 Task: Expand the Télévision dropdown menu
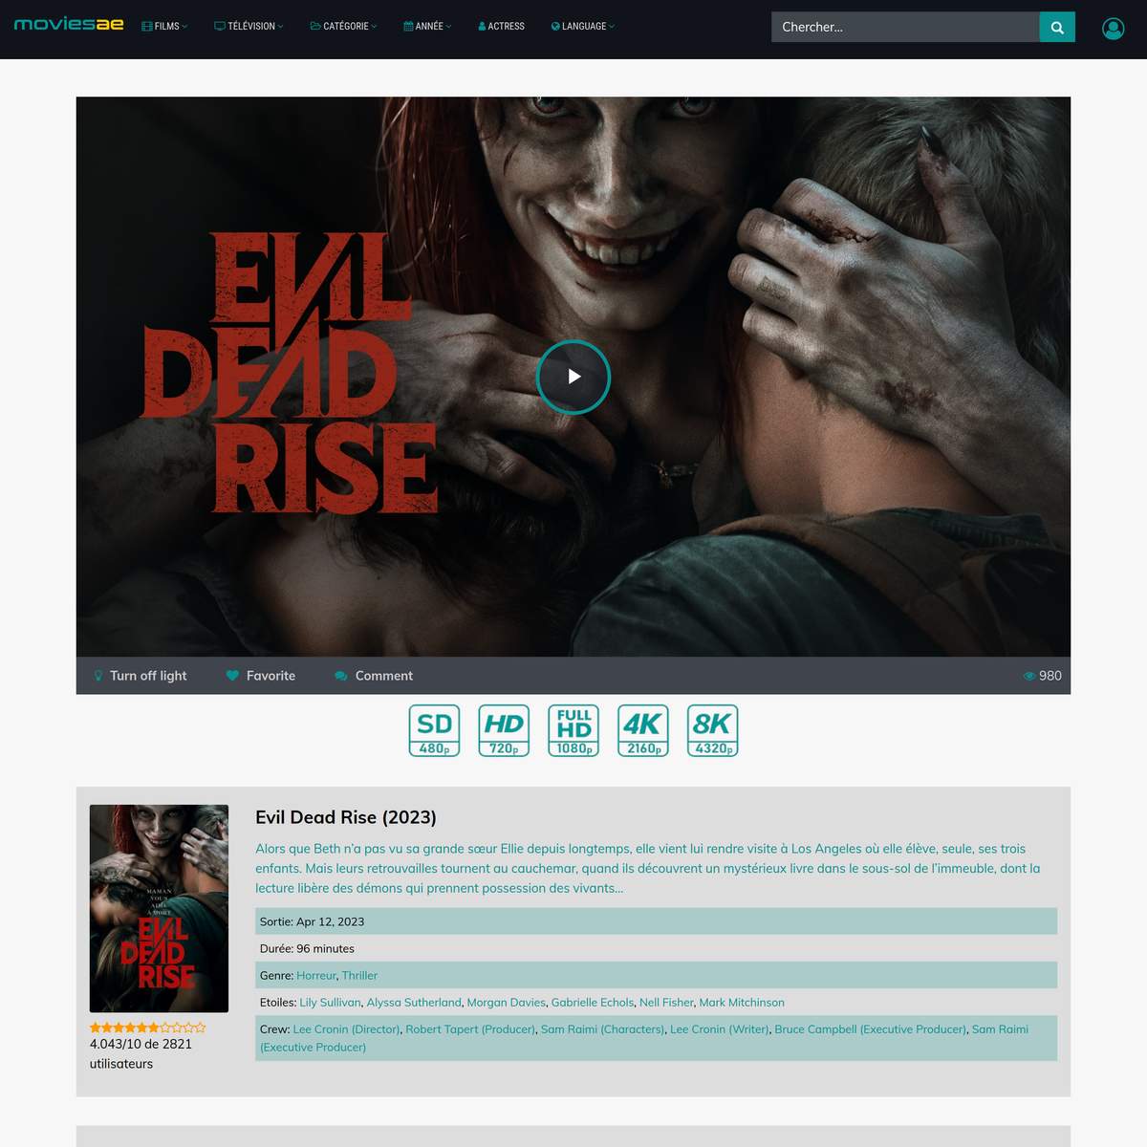tap(249, 27)
